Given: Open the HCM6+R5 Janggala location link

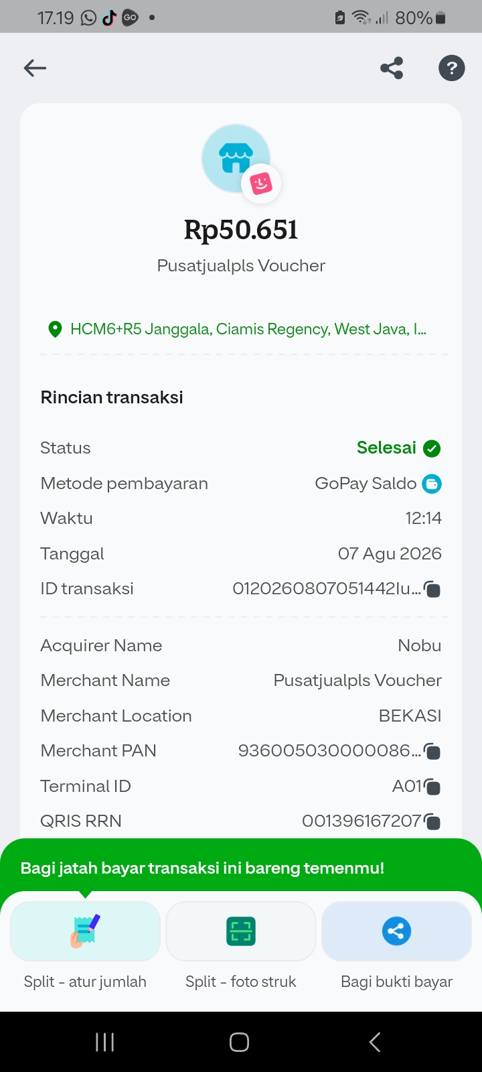Looking at the screenshot, I should pyautogui.click(x=248, y=329).
